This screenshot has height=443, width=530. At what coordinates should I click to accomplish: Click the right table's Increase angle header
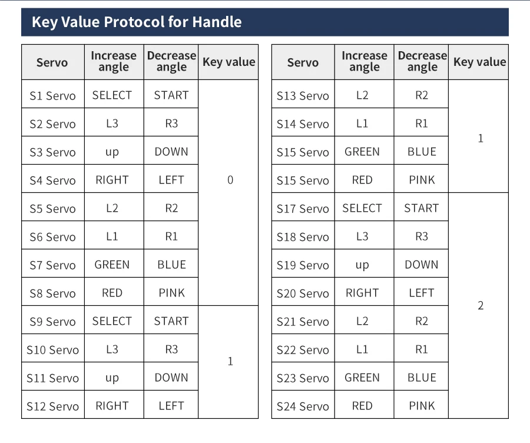point(365,61)
